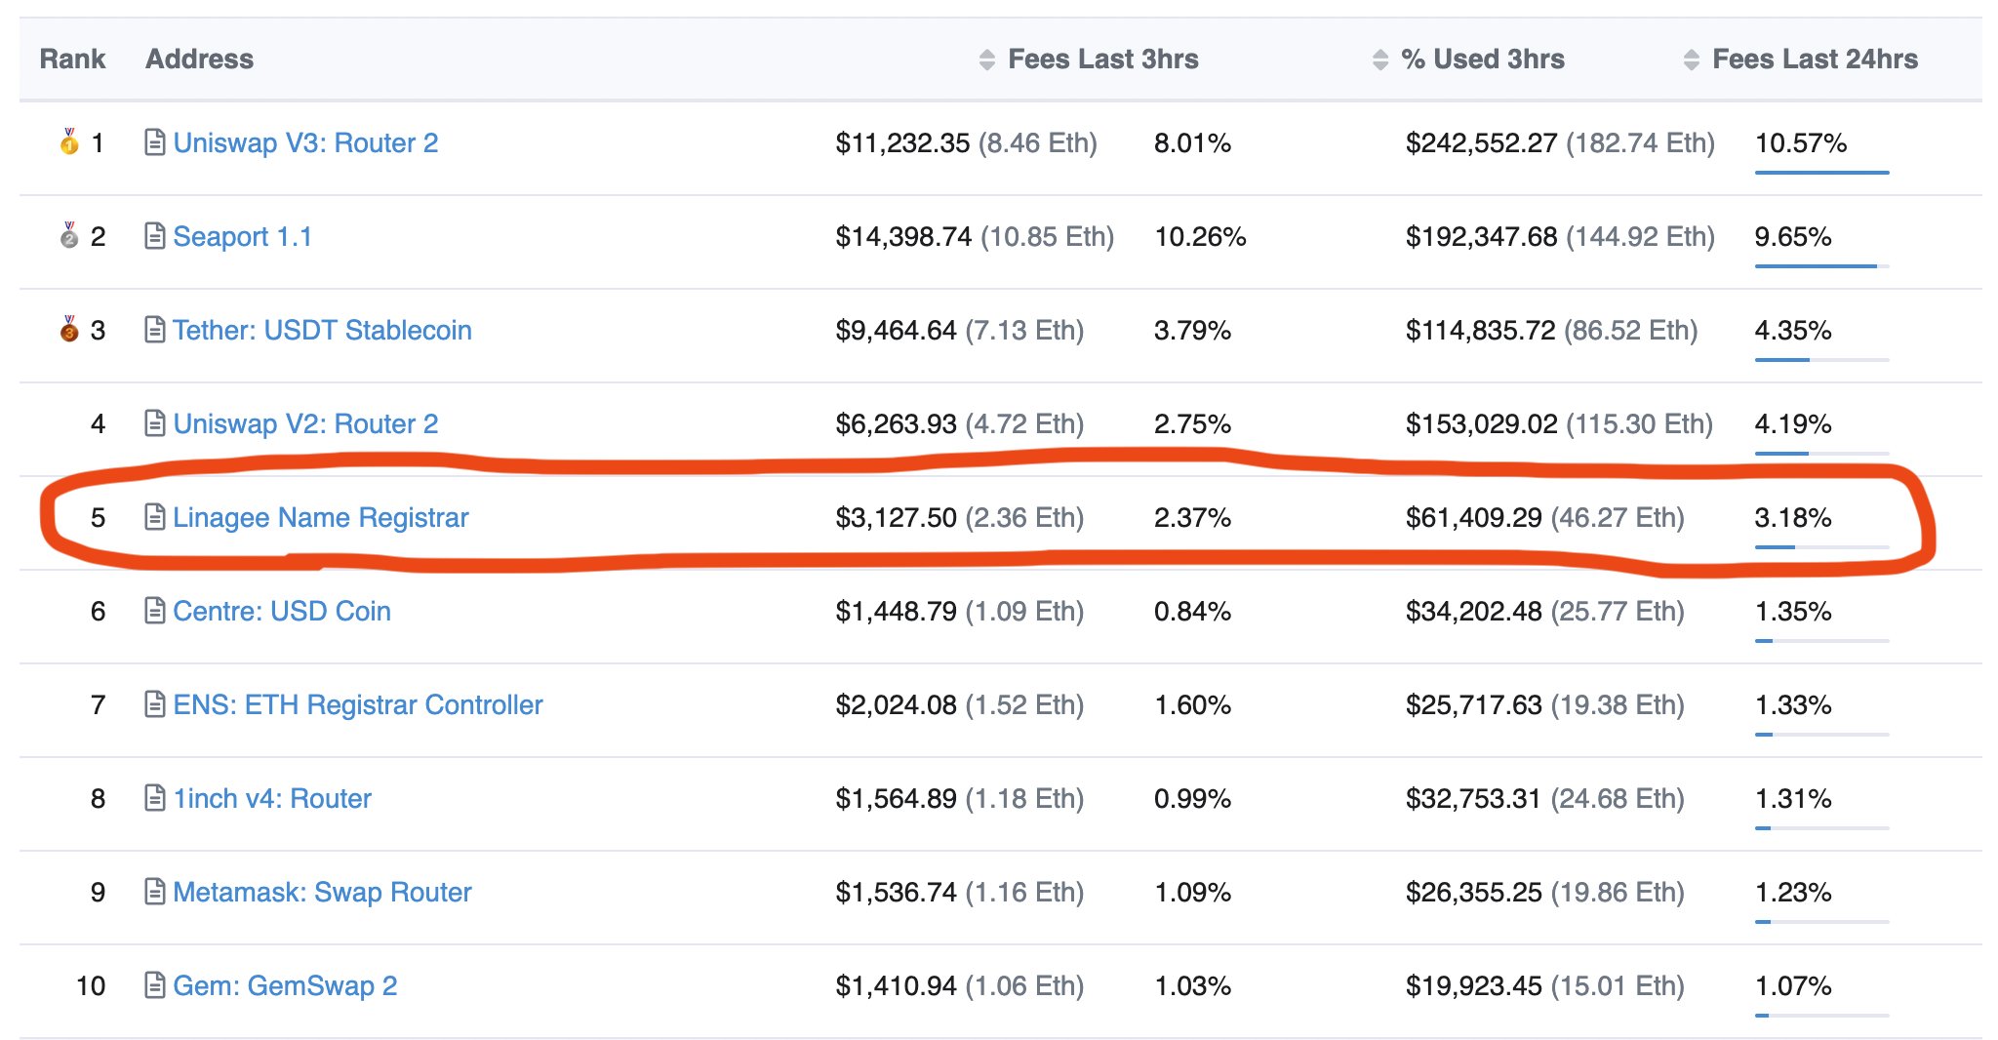The height and width of the screenshot is (1040, 1998).
Task: Click contract icon beside 1inch v4: Router
Action: [x=154, y=798]
